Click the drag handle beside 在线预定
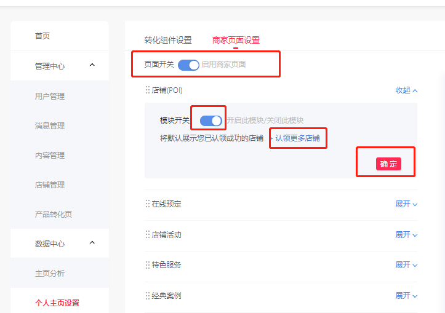 (x=148, y=204)
